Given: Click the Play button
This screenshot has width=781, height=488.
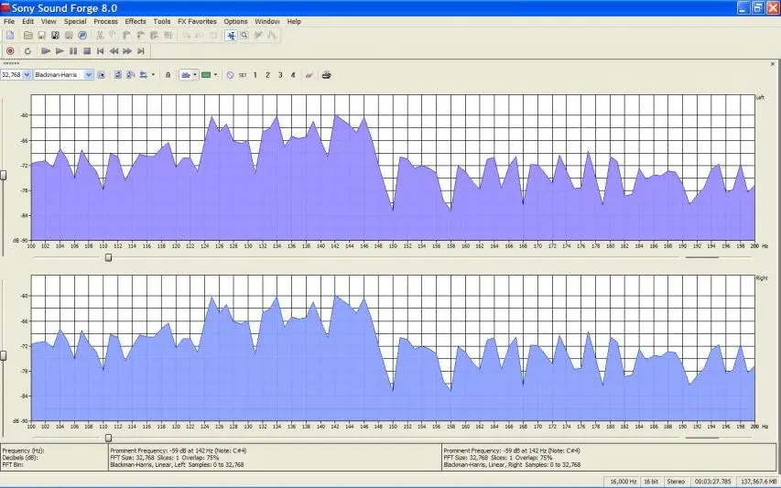Looking at the screenshot, I should click(60, 50).
